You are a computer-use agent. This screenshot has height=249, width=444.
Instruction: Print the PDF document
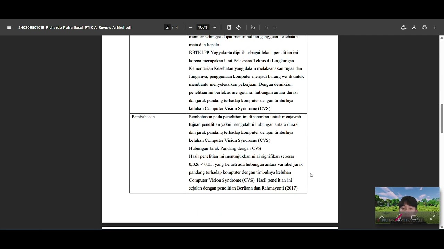424,27
